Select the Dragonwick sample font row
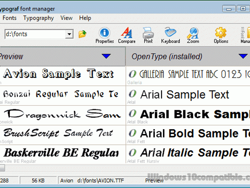Screen dimensions: 250x188 [63, 115]
